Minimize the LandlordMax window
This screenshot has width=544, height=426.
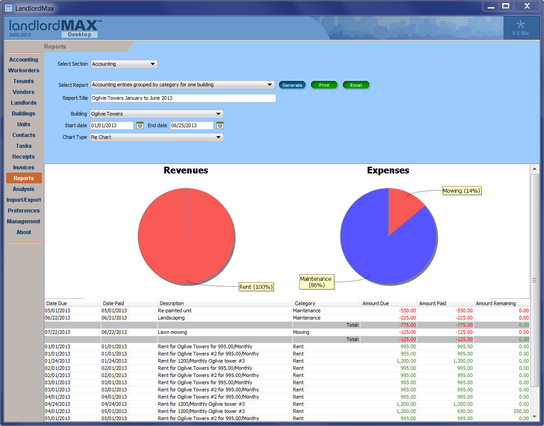coord(491,6)
